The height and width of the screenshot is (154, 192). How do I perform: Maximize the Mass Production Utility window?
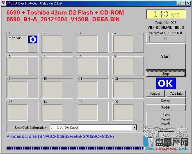click(x=183, y=3)
